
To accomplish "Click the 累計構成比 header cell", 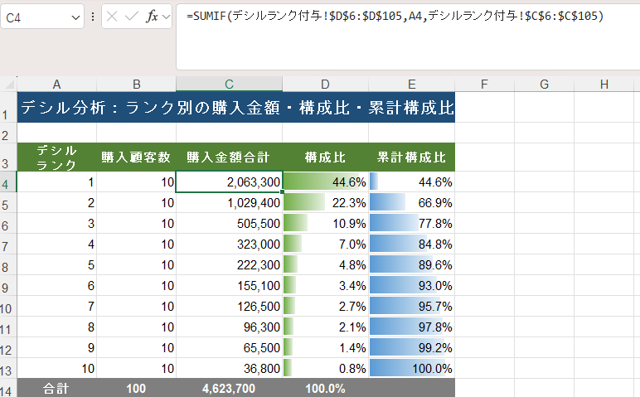I will (x=411, y=157).
